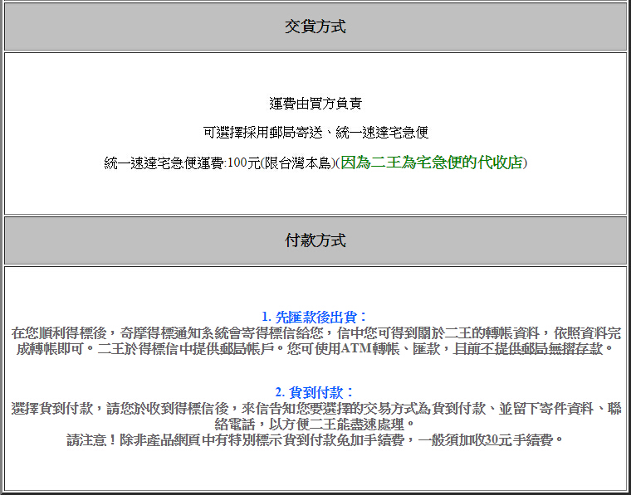Click the line starting 選擇貨到付款,請您於收到
This screenshot has width=631, height=495.
[315, 409]
